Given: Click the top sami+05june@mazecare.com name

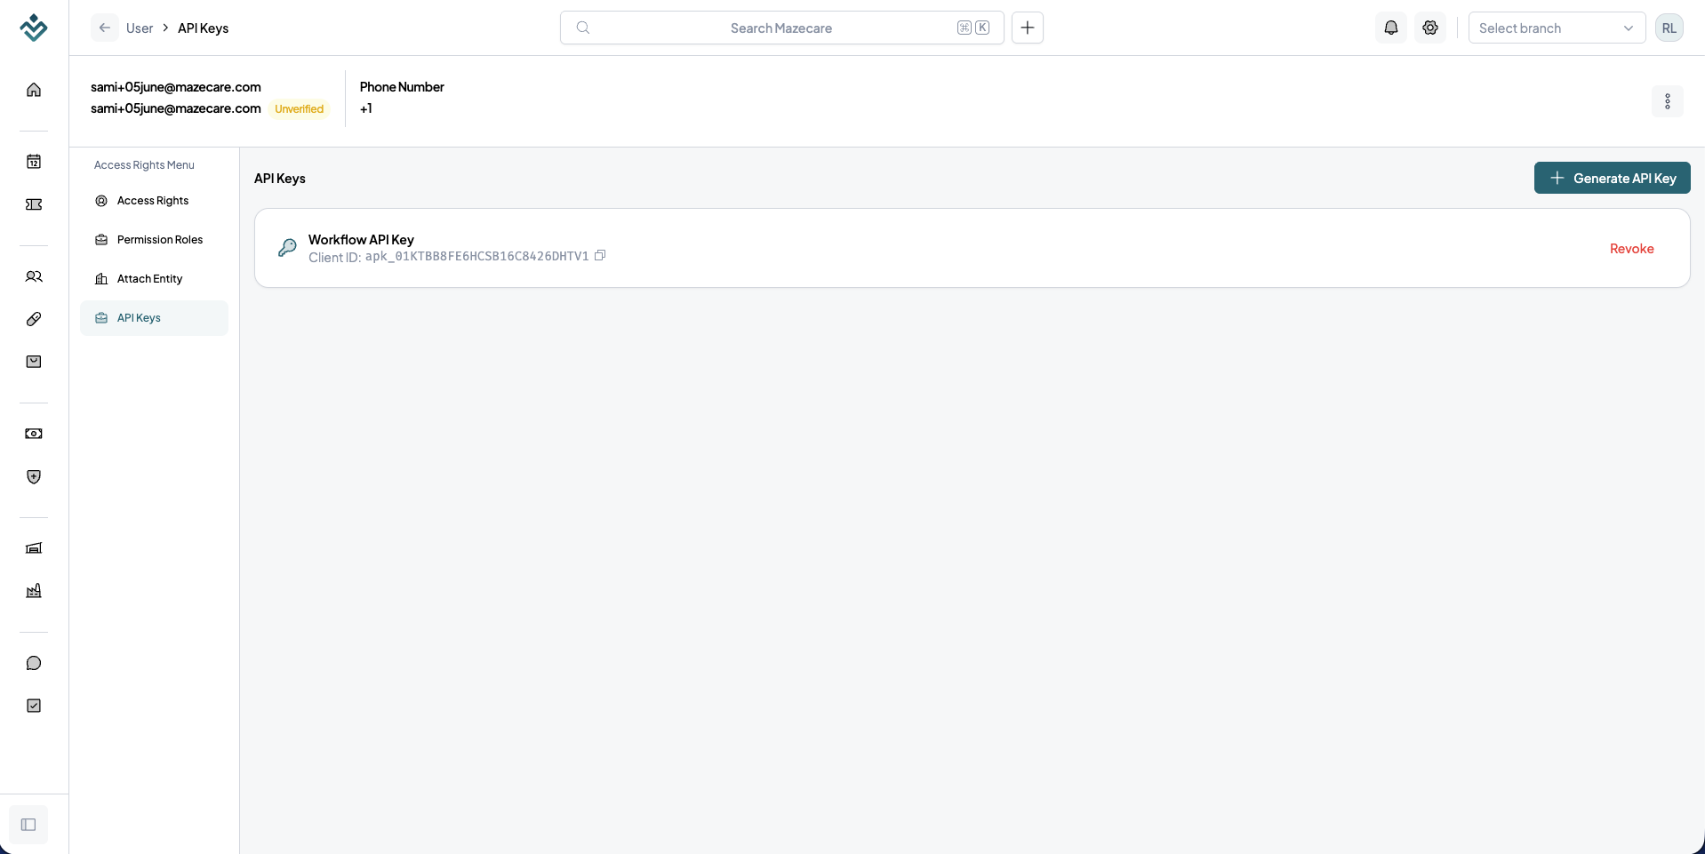Looking at the screenshot, I should 176,87.
